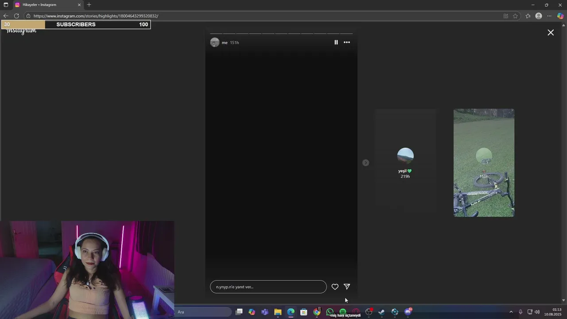Show hidden system tray icons
The height and width of the screenshot is (319, 567).
coord(511,312)
